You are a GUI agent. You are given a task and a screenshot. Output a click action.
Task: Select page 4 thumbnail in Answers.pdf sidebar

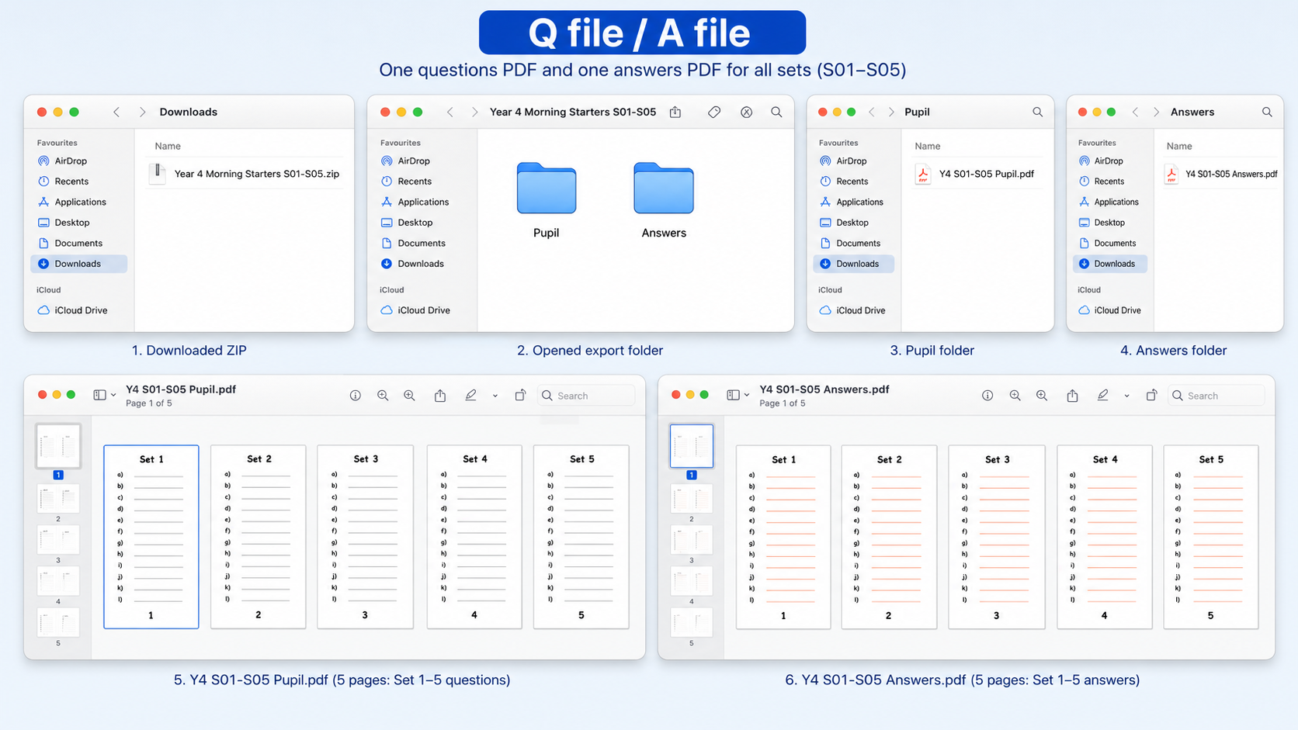pyautogui.click(x=692, y=581)
